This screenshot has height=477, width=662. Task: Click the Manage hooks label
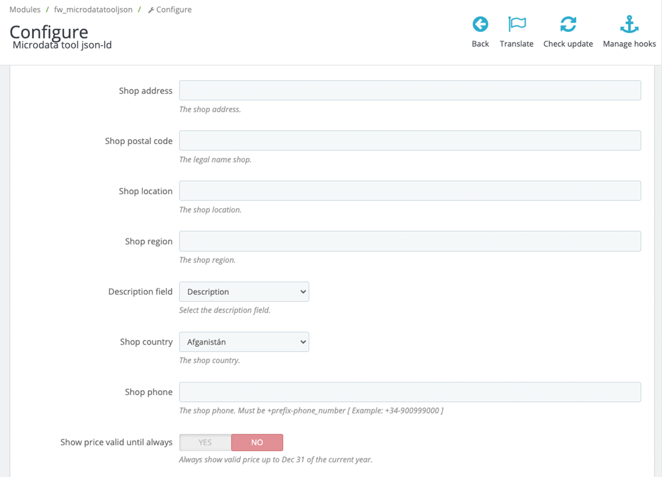click(x=630, y=44)
